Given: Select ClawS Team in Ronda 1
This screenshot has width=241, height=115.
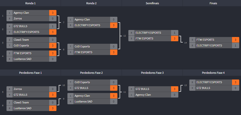Looking at the screenshot, I should coord(21,40).
